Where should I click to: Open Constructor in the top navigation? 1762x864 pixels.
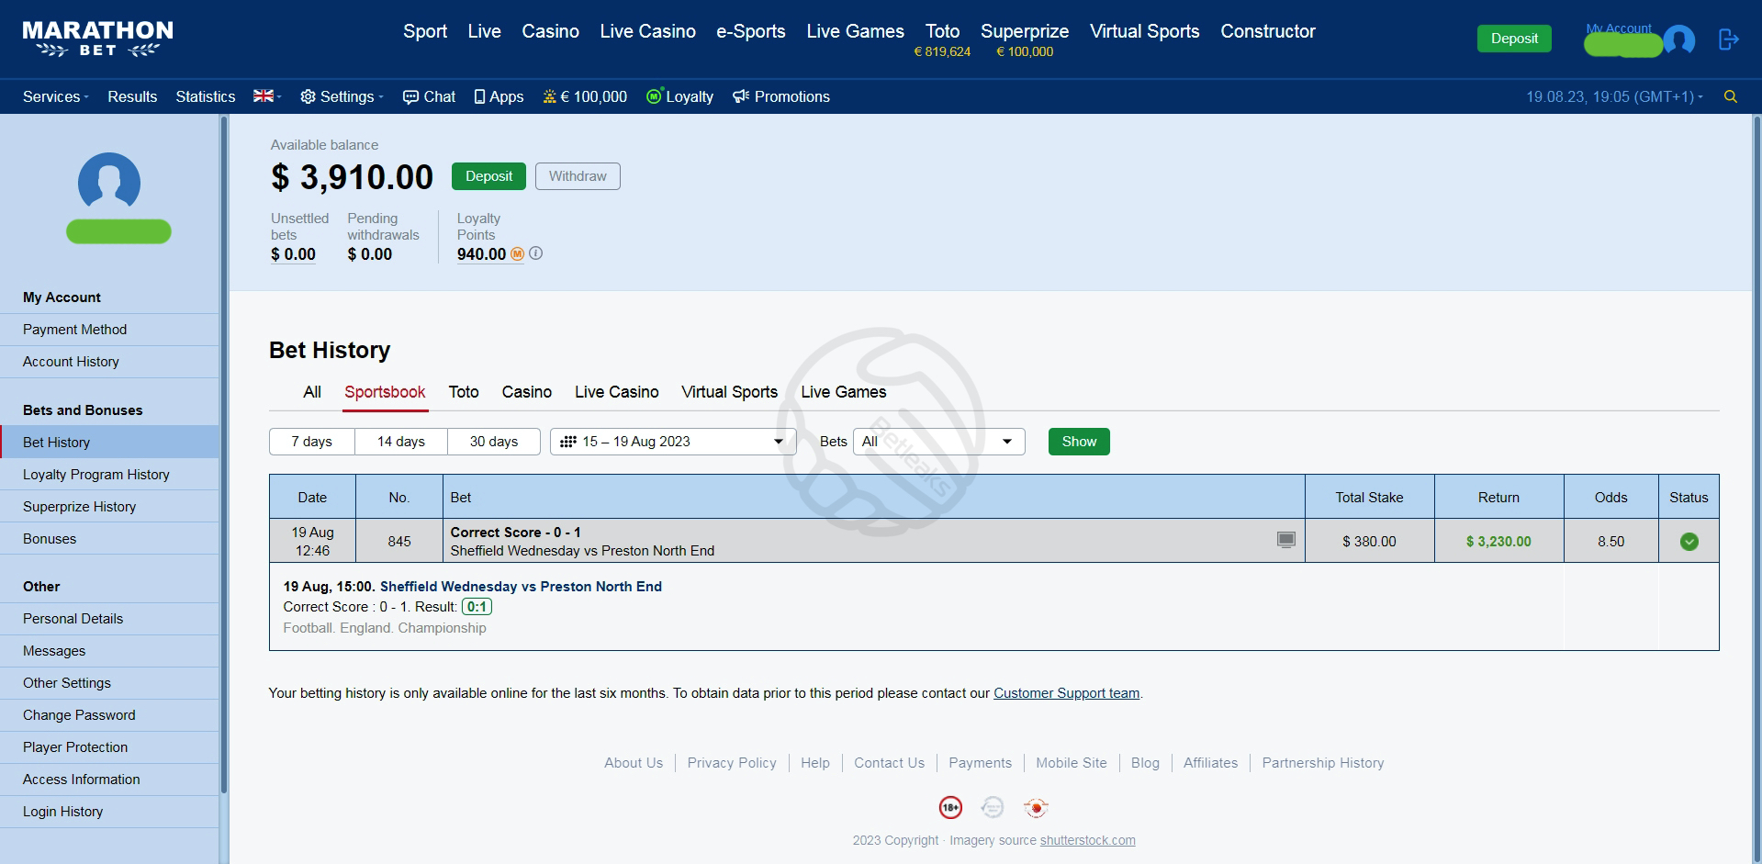pos(1268,31)
